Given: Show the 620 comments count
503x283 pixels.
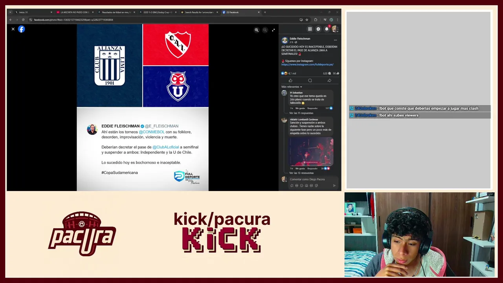Looking at the screenshot, I should [x=327, y=74].
